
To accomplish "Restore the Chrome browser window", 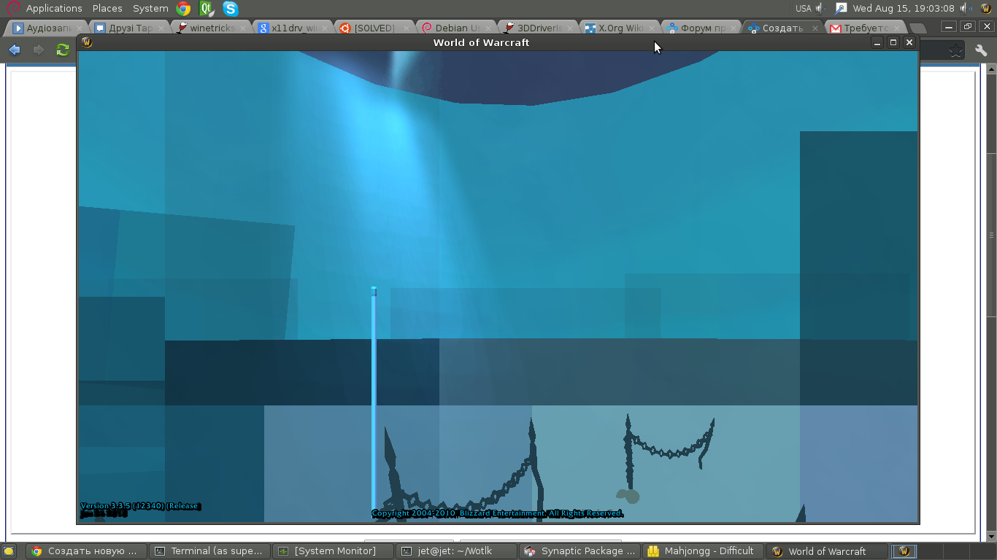I will coord(968,26).
